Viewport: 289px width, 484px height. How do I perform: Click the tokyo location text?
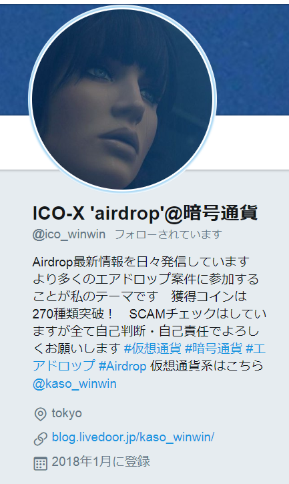pos(67,413)
